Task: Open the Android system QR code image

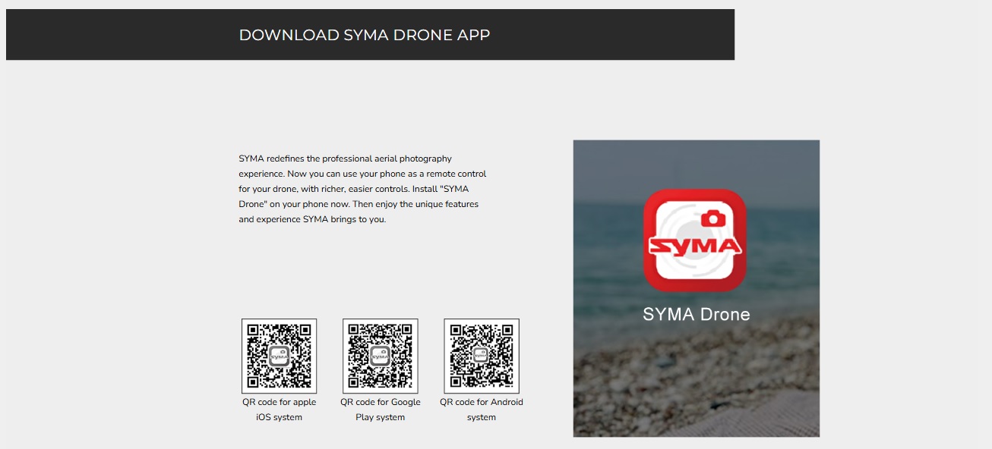Action: (482, 356)
